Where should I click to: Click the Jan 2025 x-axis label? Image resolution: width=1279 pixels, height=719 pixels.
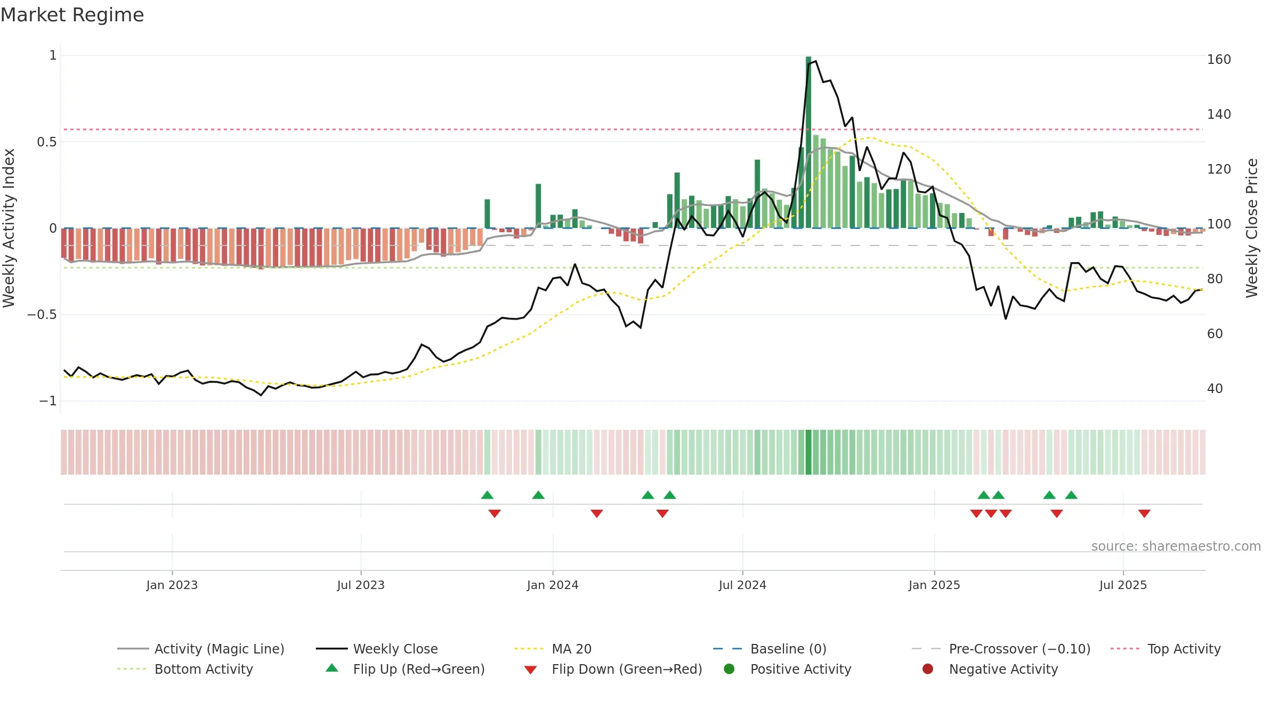[934, 585]
